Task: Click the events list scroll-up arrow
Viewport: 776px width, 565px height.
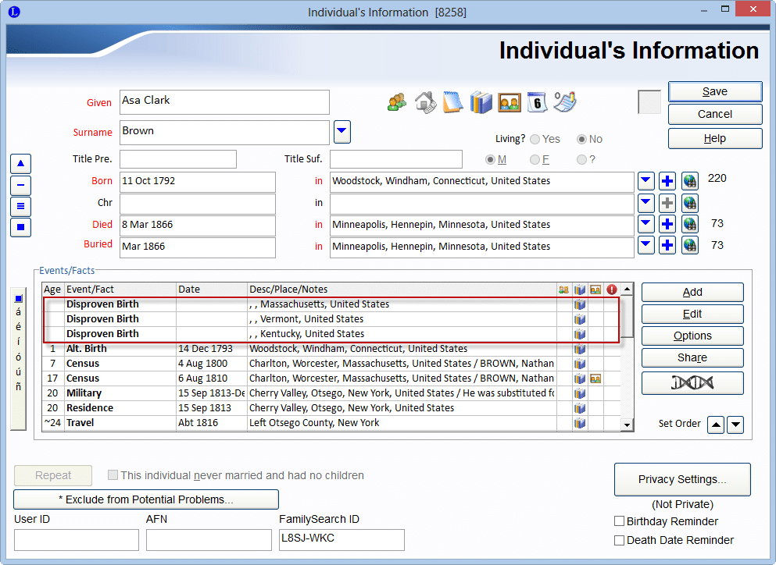Action: [x=627, y=289]
